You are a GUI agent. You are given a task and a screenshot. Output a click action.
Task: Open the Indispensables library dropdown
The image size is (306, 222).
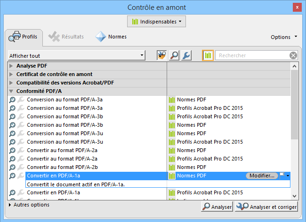156,22
